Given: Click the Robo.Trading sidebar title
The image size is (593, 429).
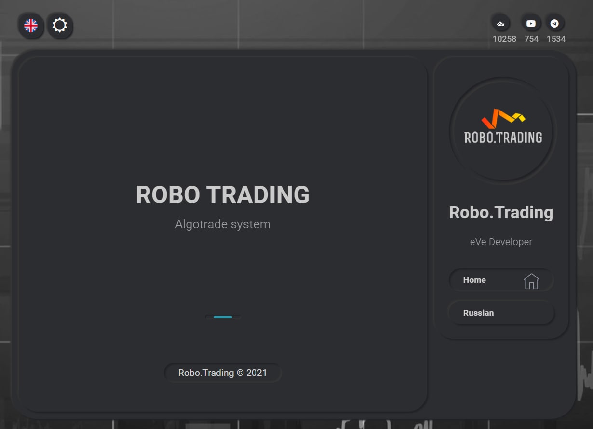Looking at the screenshot, I should 501,212.
